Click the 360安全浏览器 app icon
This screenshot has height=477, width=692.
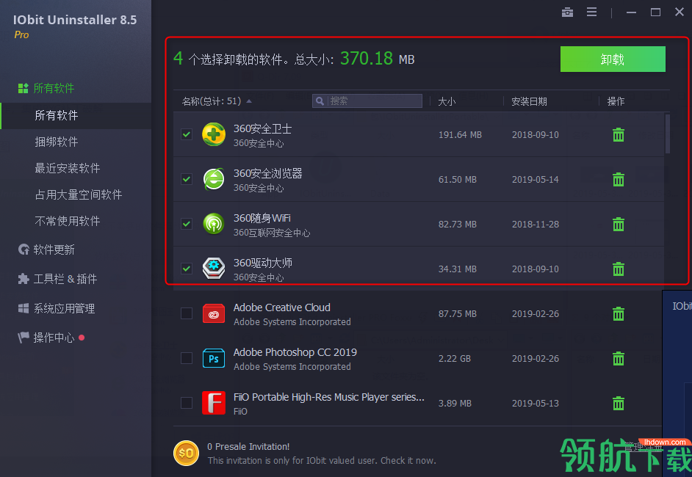point(214,180)
